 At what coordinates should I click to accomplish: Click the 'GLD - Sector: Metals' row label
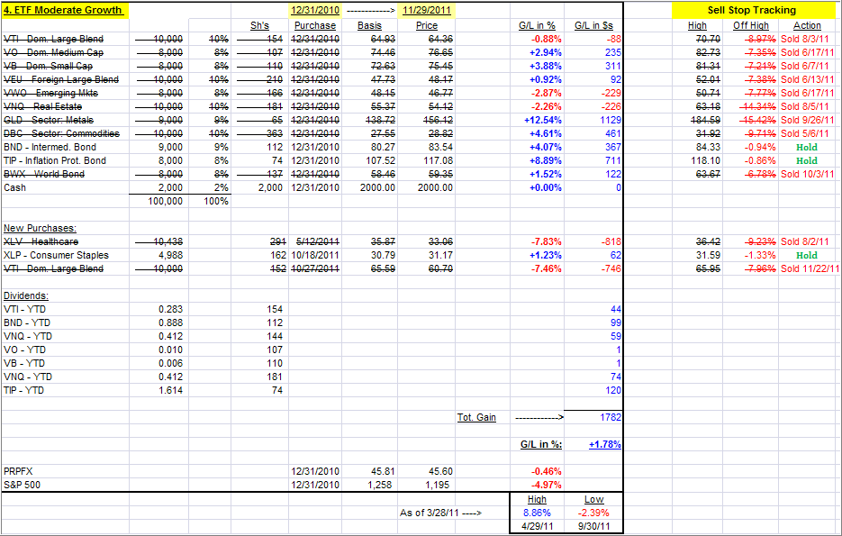click(49, 120)
